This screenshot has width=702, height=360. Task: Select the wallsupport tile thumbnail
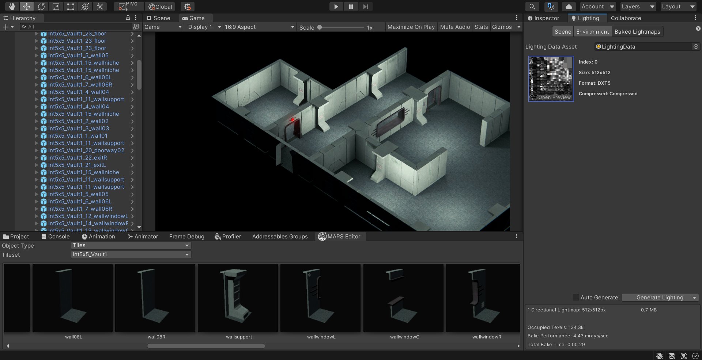pyautogui.click(x=238, y=298)
